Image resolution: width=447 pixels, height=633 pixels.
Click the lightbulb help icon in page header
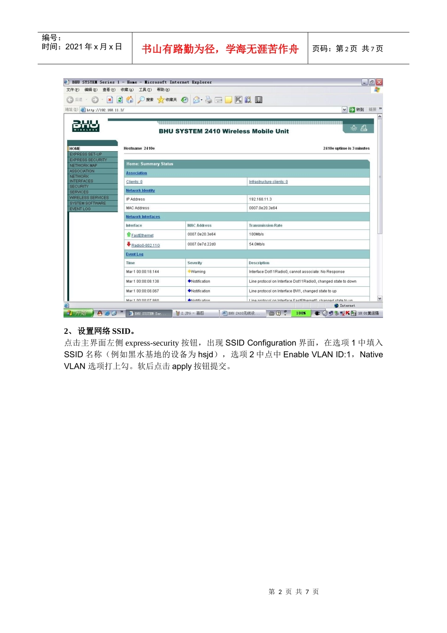[x=354, y=128]
